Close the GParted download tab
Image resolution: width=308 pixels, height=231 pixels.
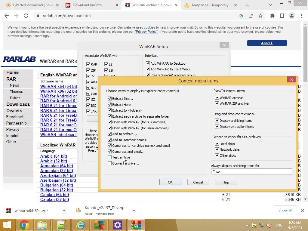coord(57,5)
